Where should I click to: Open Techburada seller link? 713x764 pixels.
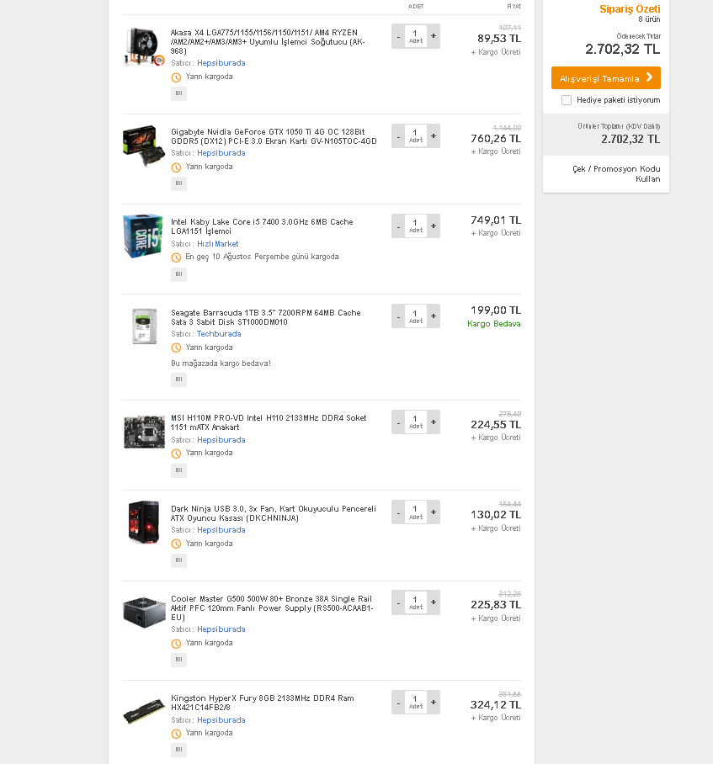click(x=219, y=334)
